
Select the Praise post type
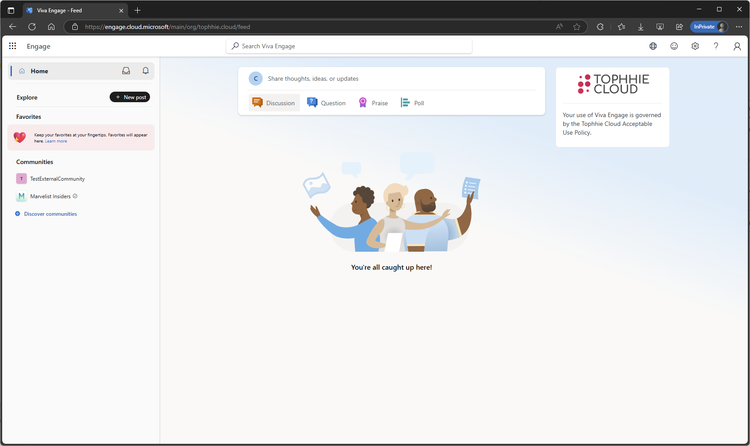[374, 103]
